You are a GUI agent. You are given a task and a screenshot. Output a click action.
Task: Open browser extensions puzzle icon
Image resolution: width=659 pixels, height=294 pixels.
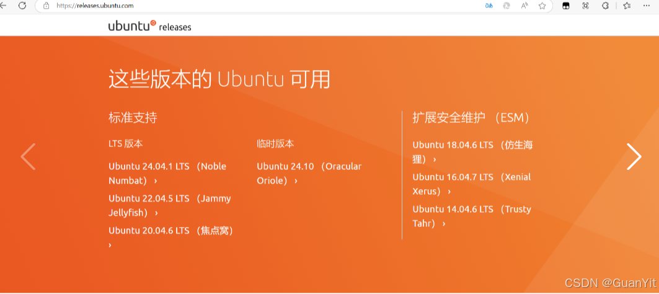pyautogui.click(x=606, y=6)
